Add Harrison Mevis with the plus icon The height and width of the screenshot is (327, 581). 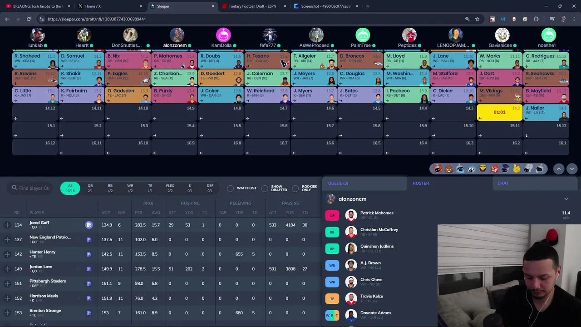click(7, 298)
